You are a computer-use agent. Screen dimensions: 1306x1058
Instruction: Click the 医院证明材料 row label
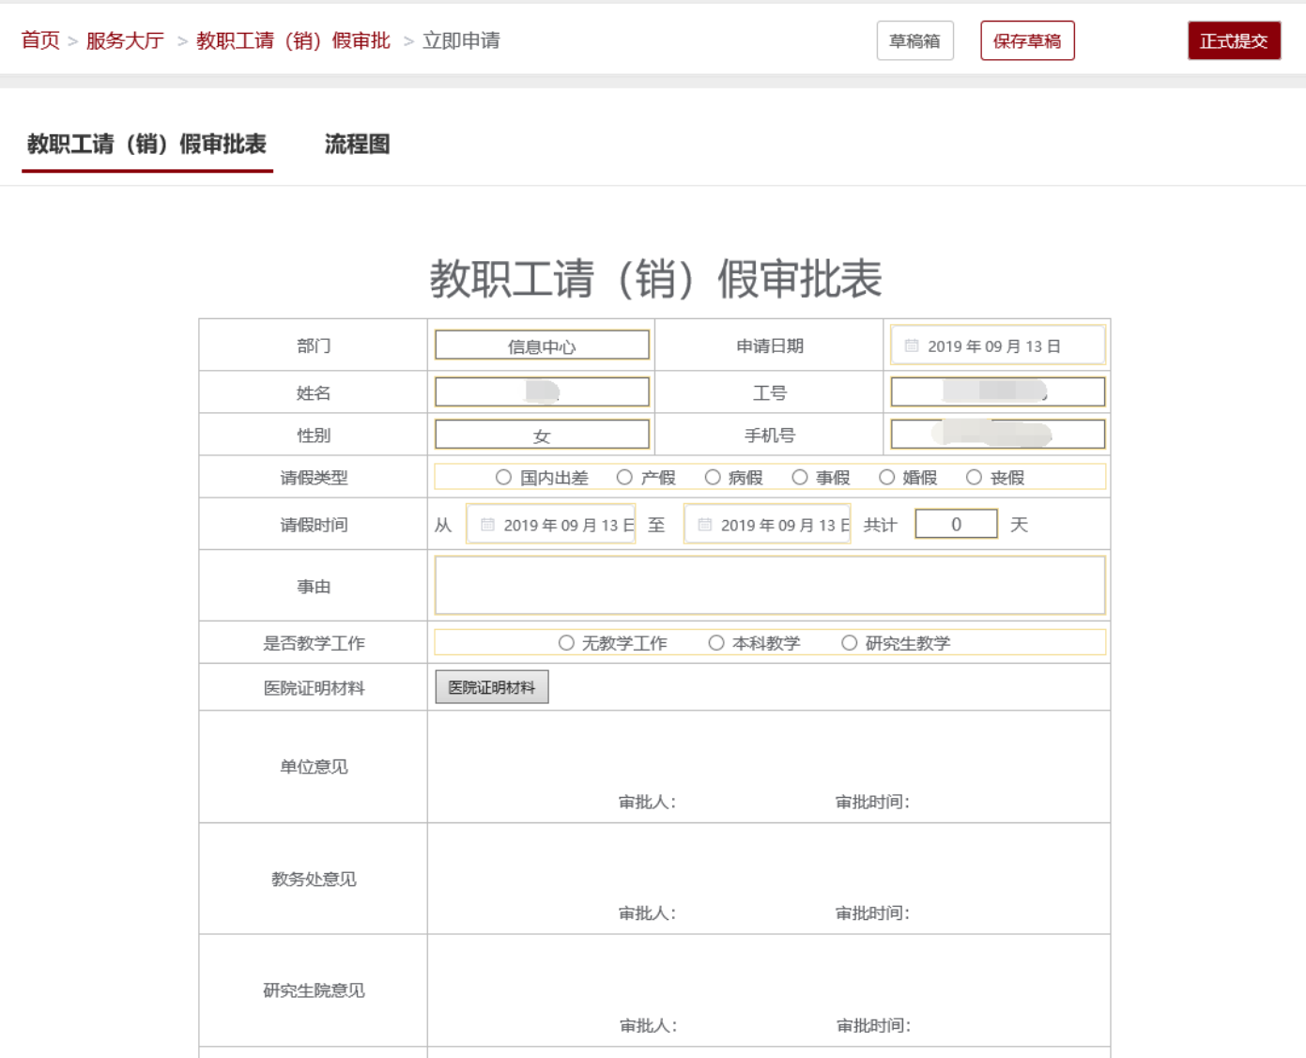(314, 688)
